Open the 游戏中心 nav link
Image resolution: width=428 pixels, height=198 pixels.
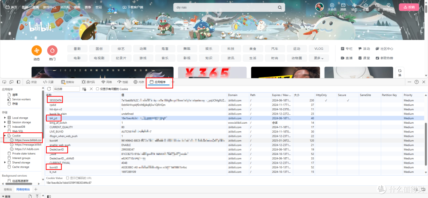50,8
